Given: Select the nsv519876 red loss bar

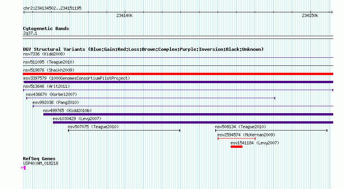Looking at the screenshot, I should 178,74.
